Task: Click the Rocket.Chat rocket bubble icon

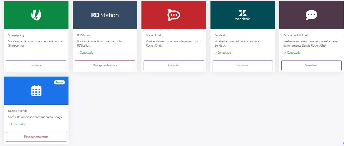Action: [x=174, y=15]
